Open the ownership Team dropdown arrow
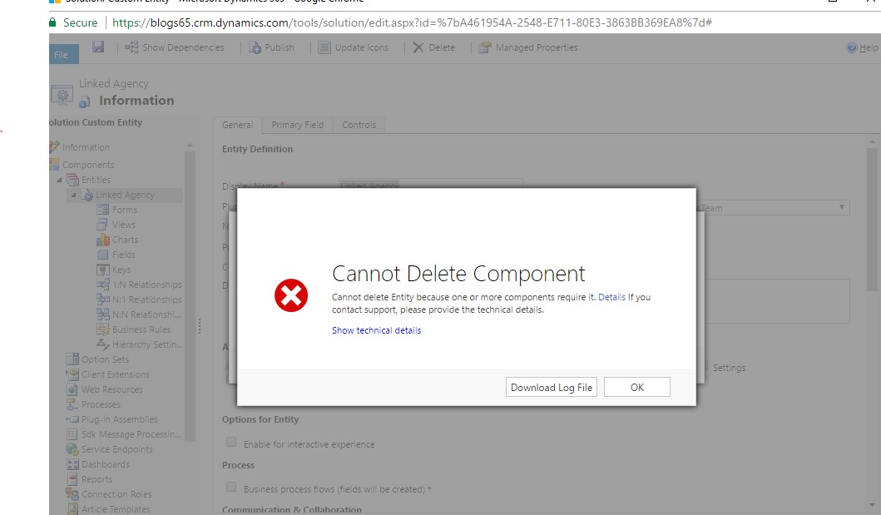The height and width of the screenshot is (515, 881). 842,207
